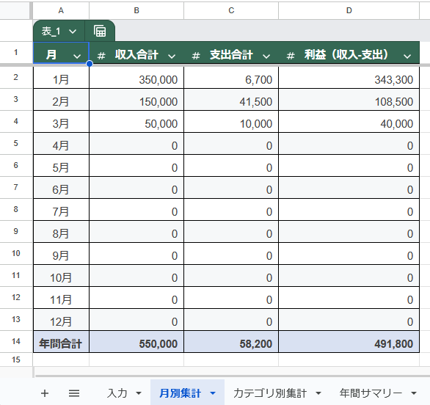The width and height of the screenshot is (430, 405).
Task: Click the 利益（収入-支出） header cell
Action: point(349,53)
